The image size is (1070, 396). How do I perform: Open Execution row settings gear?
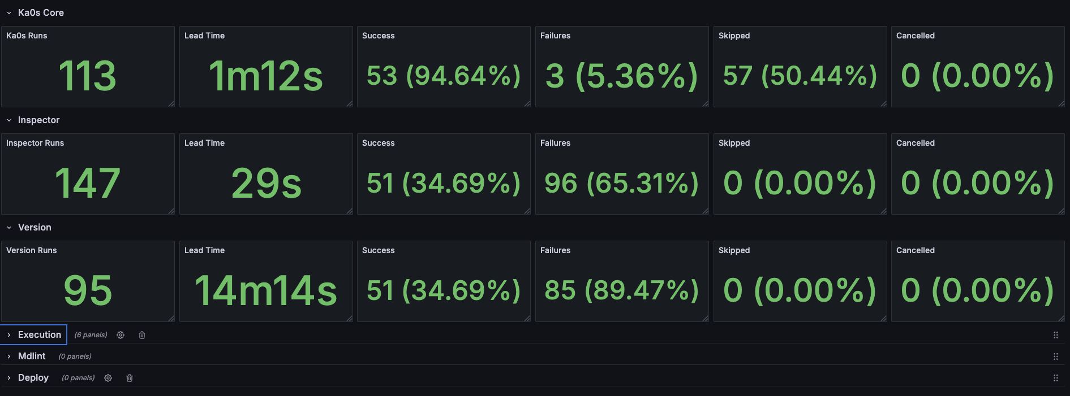tap(121, 335)
